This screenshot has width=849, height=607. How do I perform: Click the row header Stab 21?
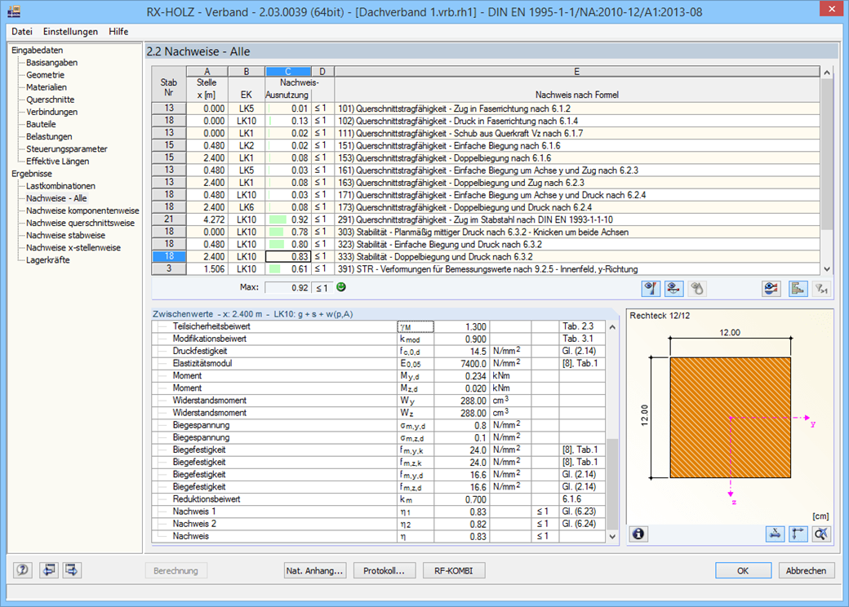[169, 219]
